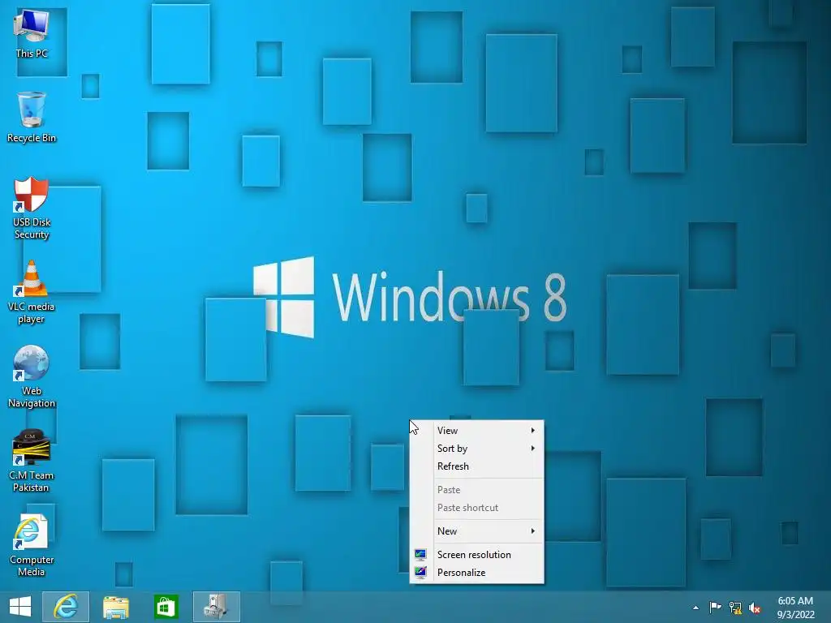Open the New submenu
This screenshot has height=623, width=831.
point(477,531)
